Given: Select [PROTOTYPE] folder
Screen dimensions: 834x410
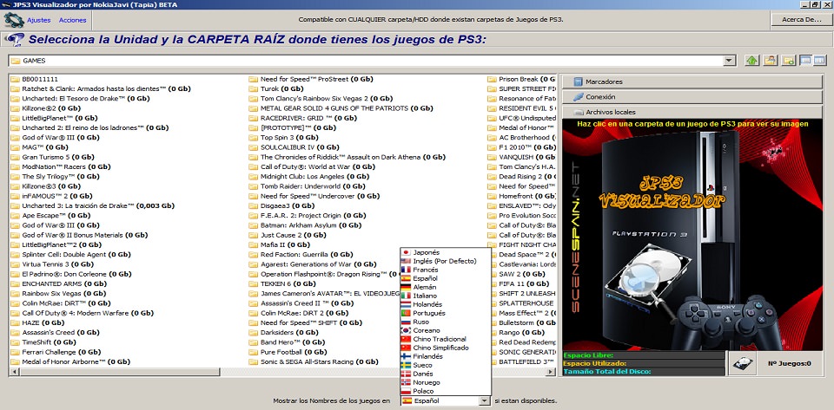Looking at the screenshot, I should point(291,127).
